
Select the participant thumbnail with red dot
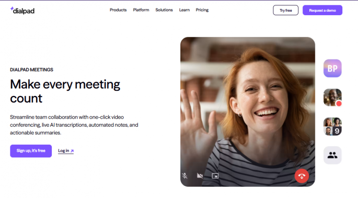click(x=332, y=97)
